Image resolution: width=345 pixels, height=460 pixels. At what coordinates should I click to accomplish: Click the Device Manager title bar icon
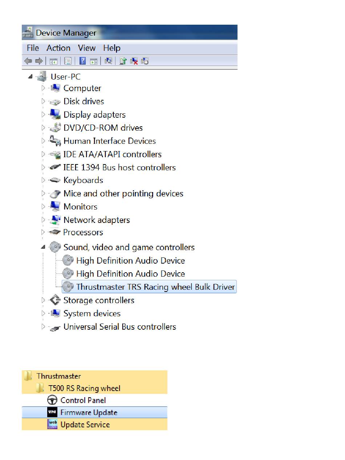[28, 33]
